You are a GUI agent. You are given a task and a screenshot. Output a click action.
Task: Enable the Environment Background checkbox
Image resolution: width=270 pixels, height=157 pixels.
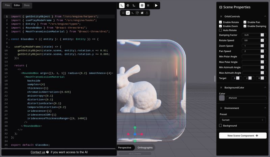220,126
